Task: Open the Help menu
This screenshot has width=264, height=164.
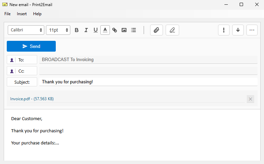Action: coord(37,14)
